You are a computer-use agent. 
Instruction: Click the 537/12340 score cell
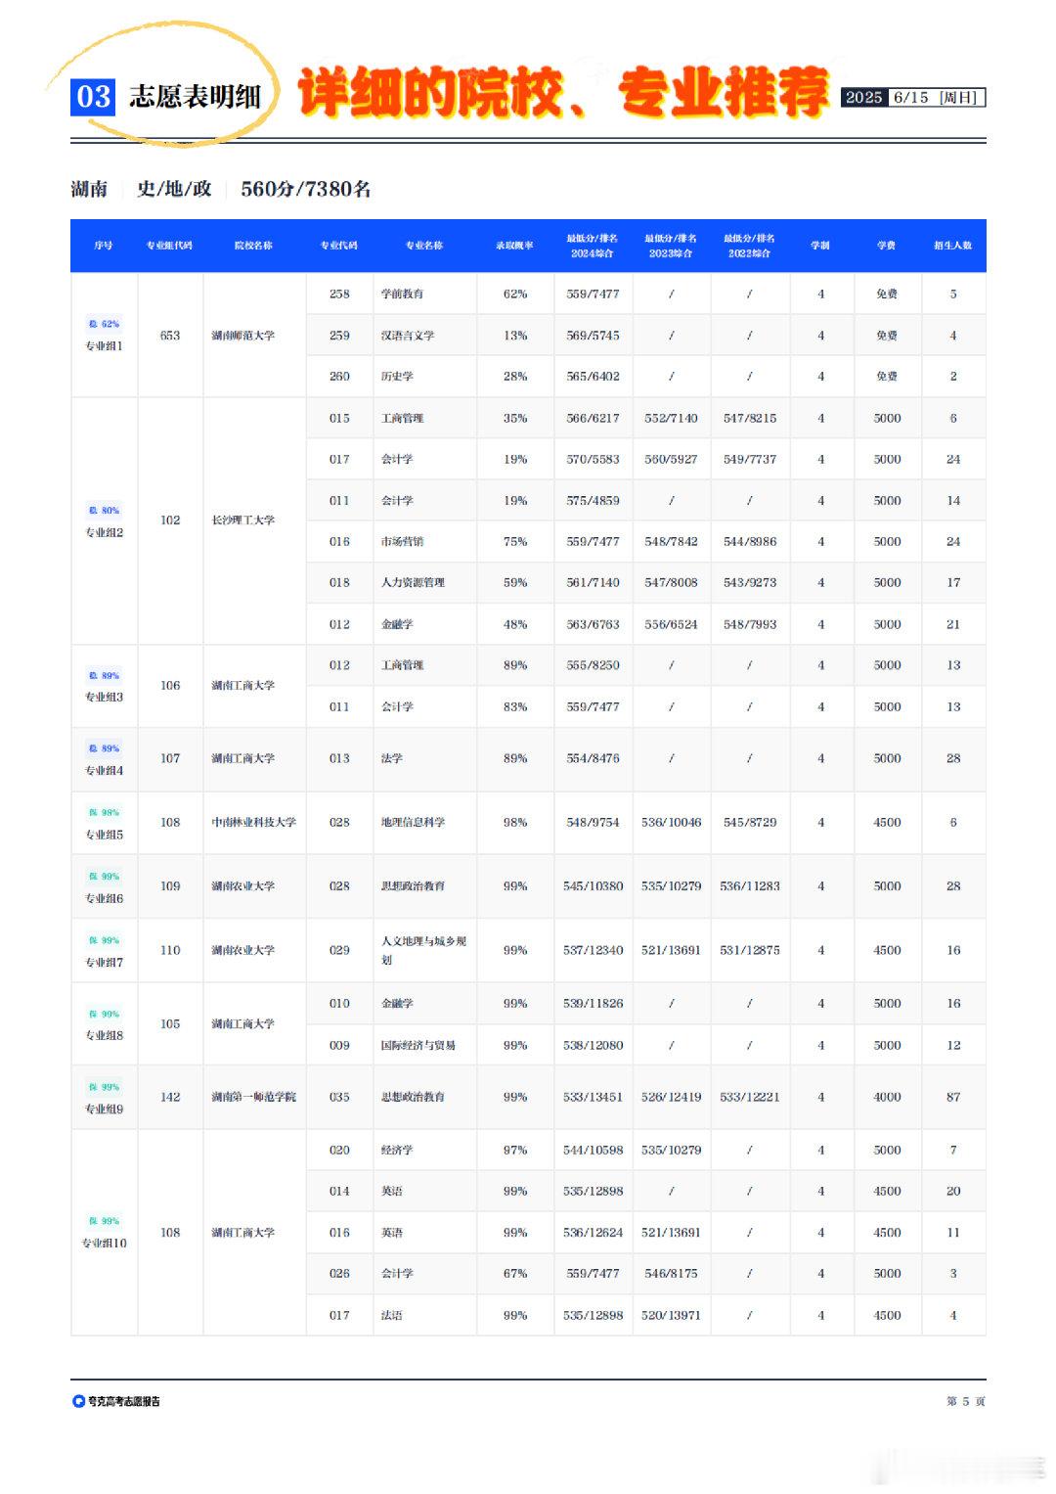(593, 950)
